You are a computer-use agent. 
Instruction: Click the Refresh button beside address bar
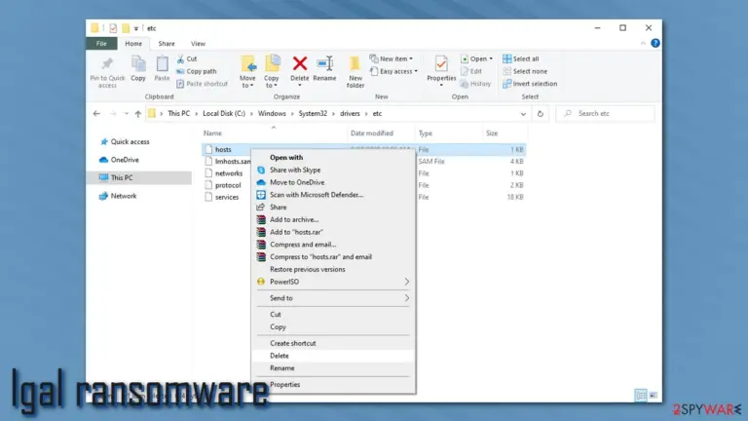click(540, 114)
